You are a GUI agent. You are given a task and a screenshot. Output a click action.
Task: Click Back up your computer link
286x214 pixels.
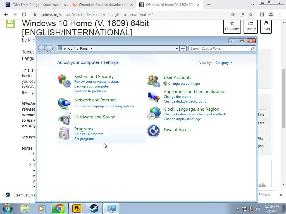tap(92, 86)
